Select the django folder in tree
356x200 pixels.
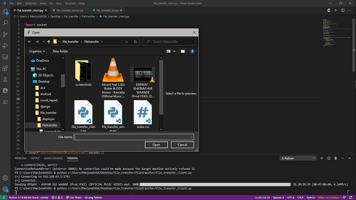pyautogui.click(x=45, y=107)
